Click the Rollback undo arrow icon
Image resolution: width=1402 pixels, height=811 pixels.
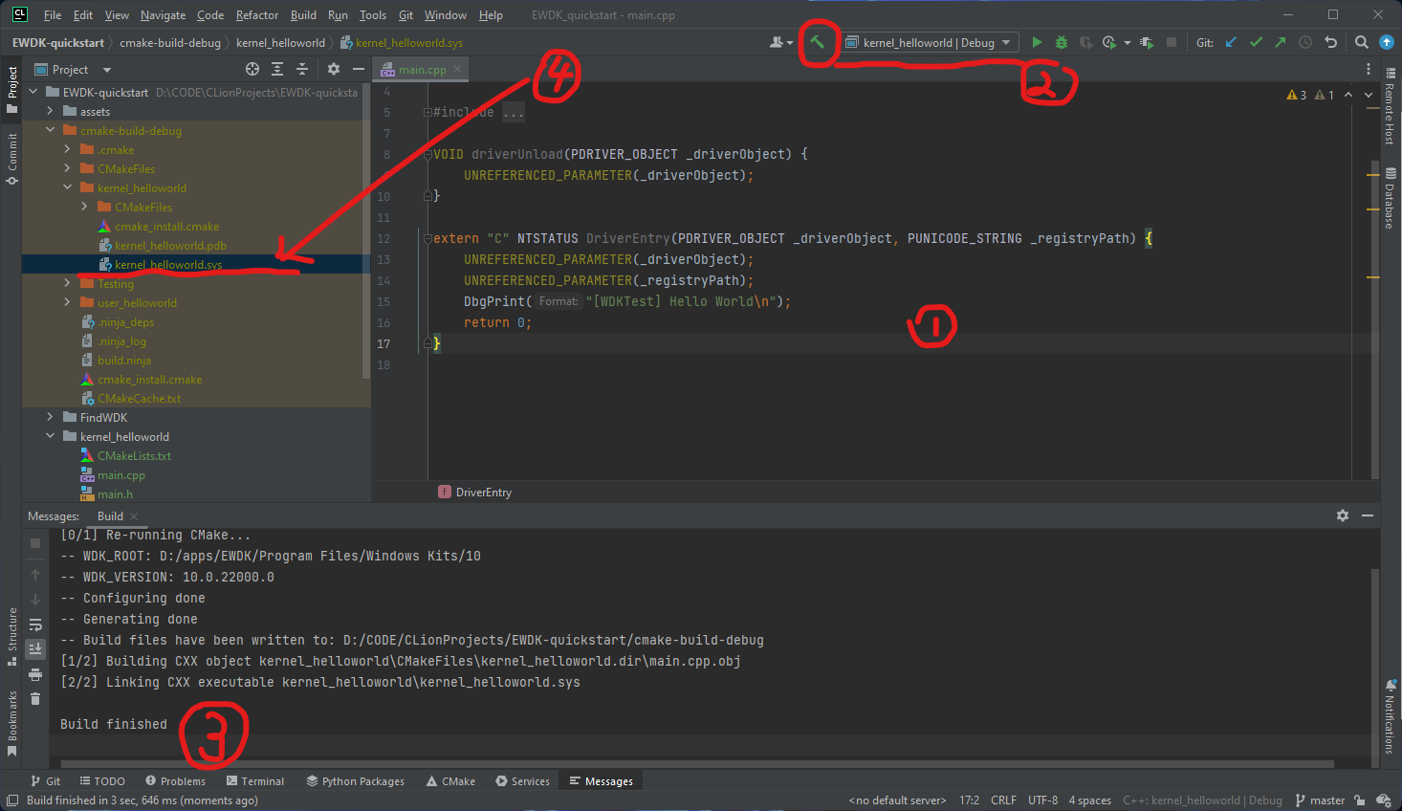[1330, 42]
